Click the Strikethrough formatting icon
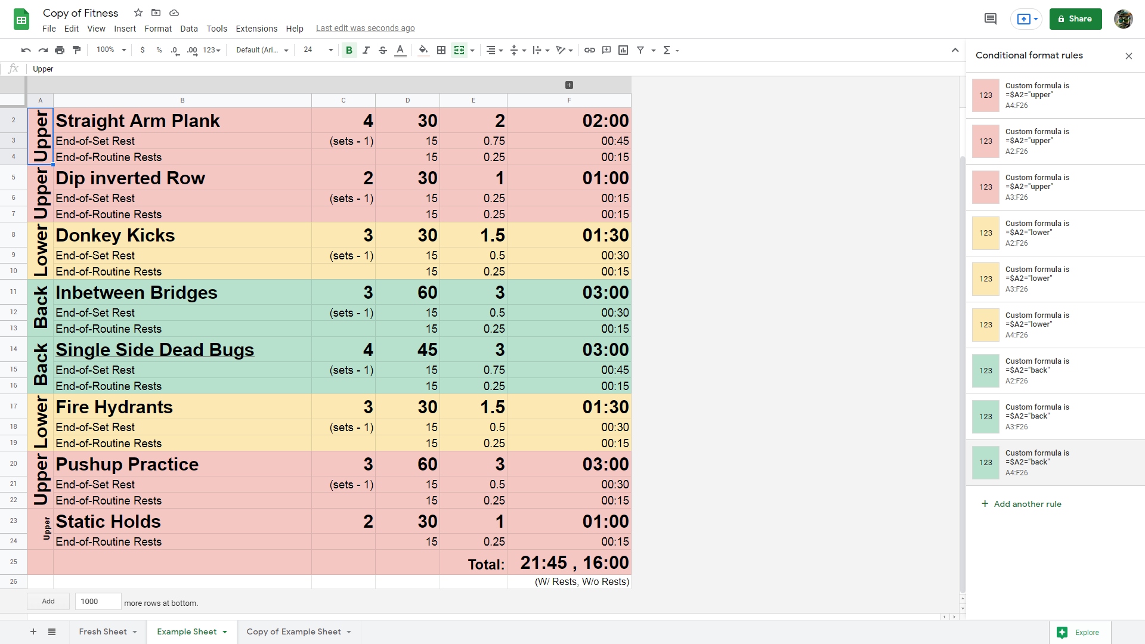The width and height of the screenshot is (1145, 644). tap(382, 50)
